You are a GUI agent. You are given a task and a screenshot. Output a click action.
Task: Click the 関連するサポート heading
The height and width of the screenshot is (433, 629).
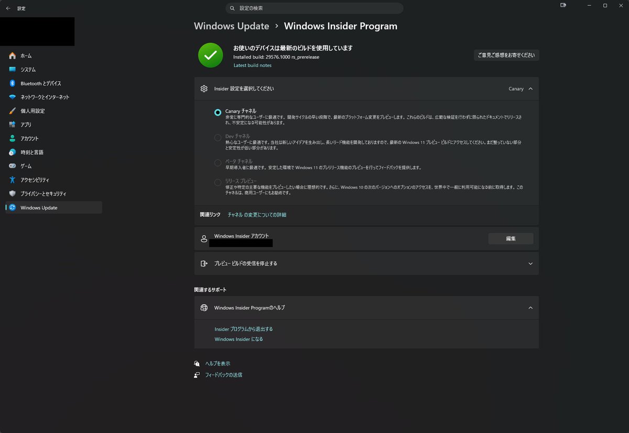210,290
